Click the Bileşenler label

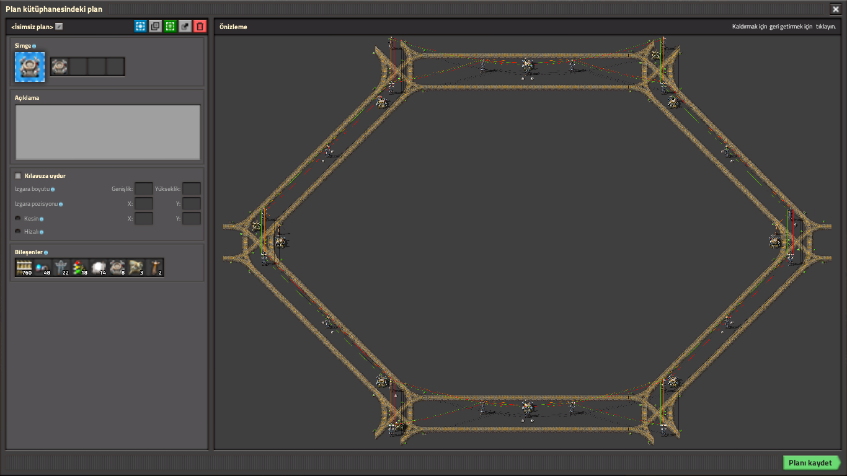[x=29, y=252]
